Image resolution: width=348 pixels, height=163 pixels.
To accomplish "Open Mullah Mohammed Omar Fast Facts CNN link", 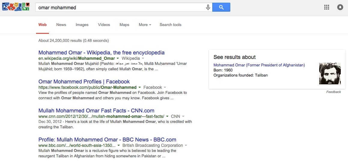I will click(96, 111).
